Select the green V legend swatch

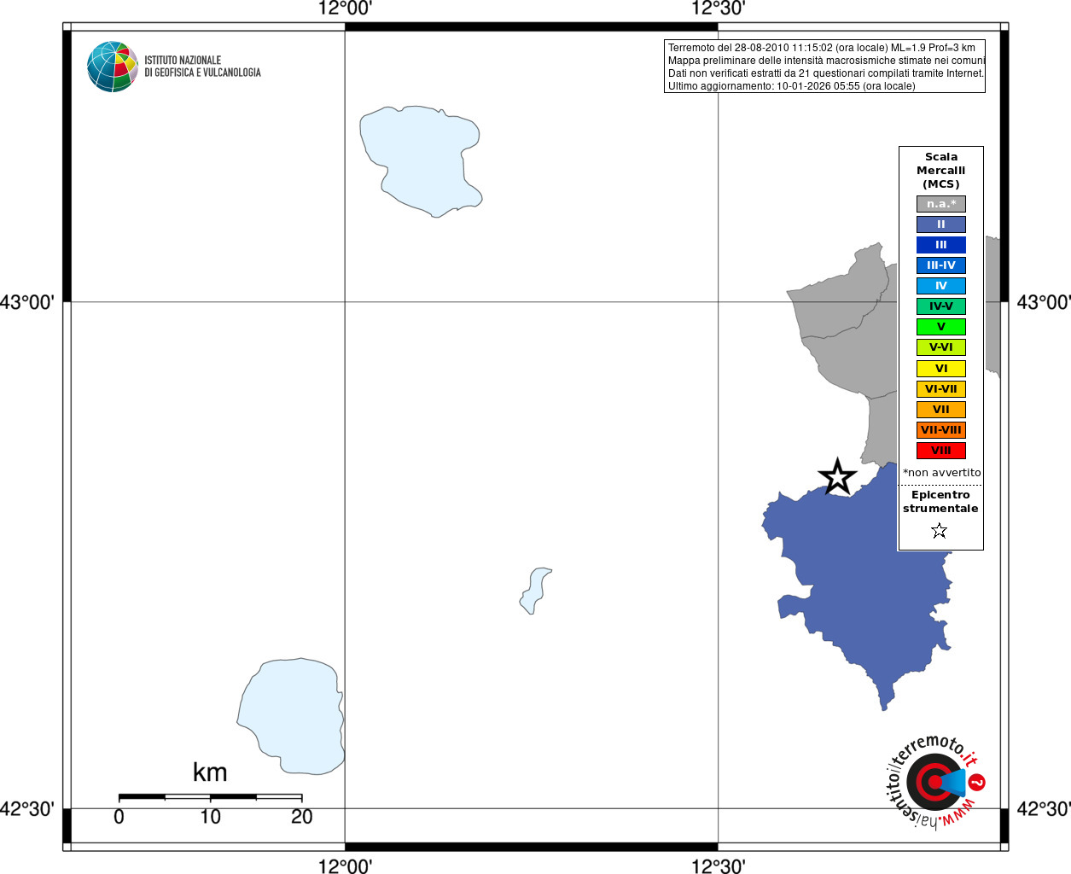pyautogui.click(x=941, y=327)
